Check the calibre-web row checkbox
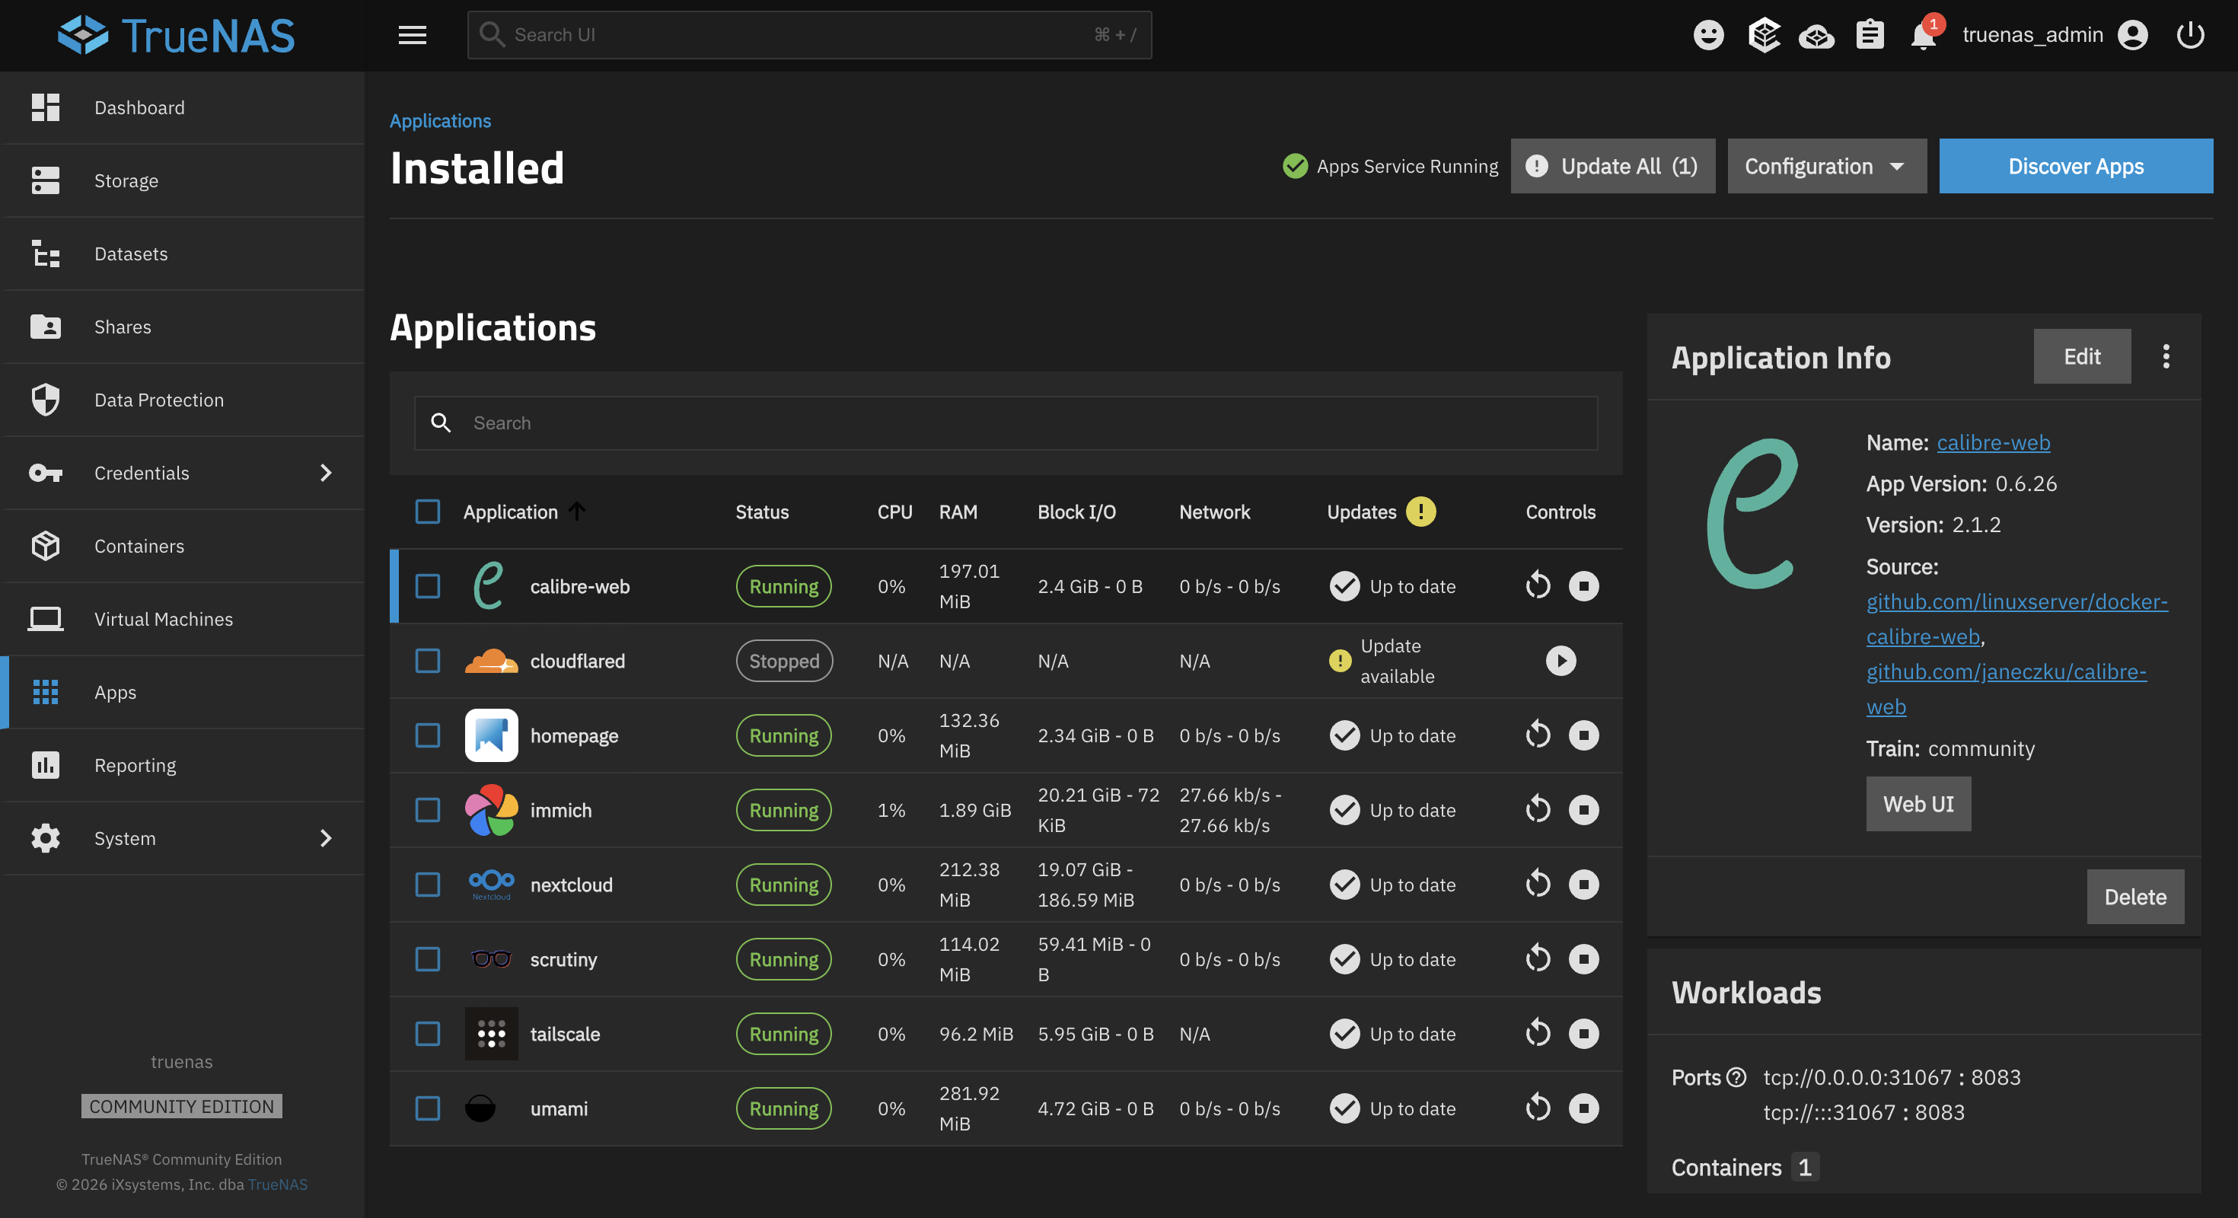Viewport: 2238px width, 1218px height. [428, 585]
